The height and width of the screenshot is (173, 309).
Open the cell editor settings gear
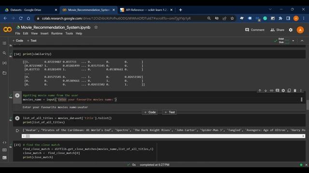283,90
